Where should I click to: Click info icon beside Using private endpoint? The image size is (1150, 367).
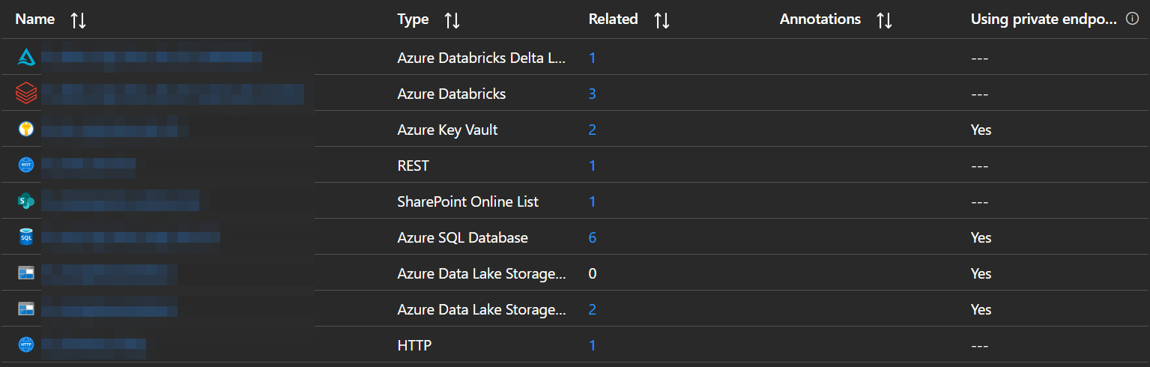(x=1133, y=19)
